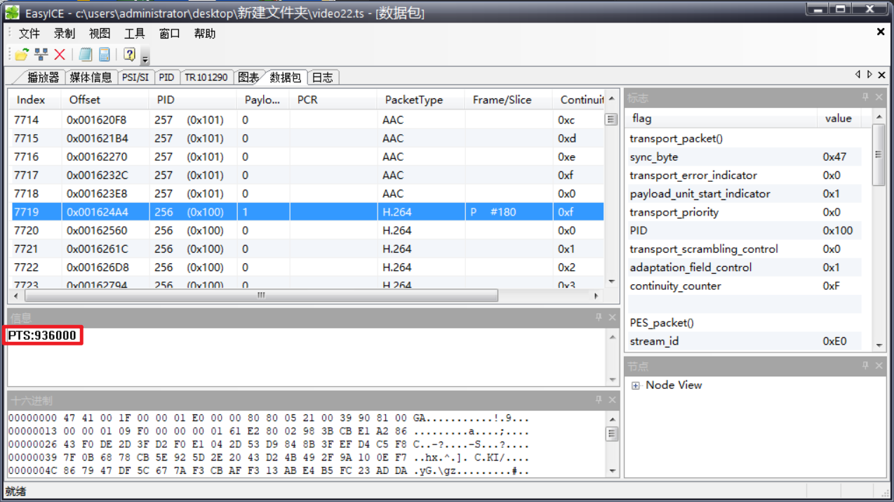Pin the 节点 panel
Screen dimensions: 894x502
[865, 366]
